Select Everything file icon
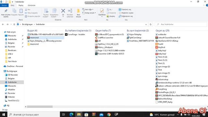 pos(157,89)
